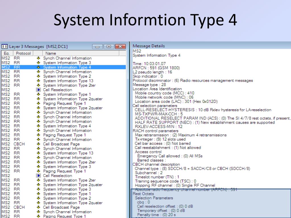This screenshot has width=291, height=218.
Task: Click the Layer 3 Messages [MS2,DC1] title
Action: (x=38, y=46)
